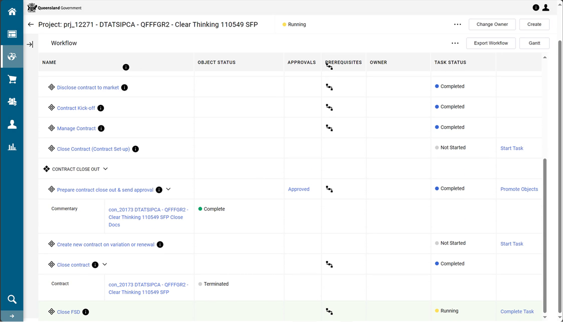Viewport: 563px width, 322px height.
Task: Click the OBJECT STATUS column header
Action: point(217,63)
